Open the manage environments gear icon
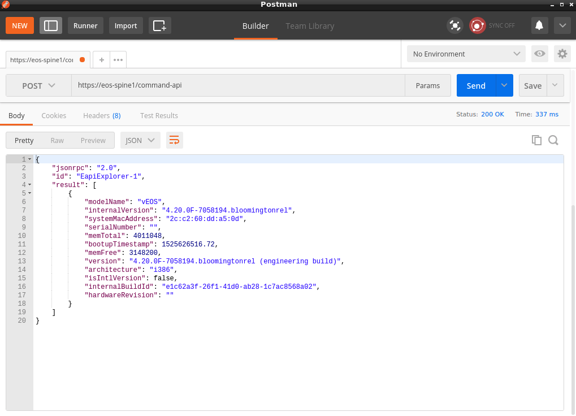The image size is (576, 416). tap(562, 54)
